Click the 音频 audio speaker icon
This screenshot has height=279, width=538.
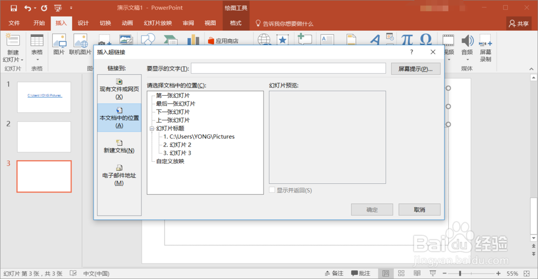point(467,41)
